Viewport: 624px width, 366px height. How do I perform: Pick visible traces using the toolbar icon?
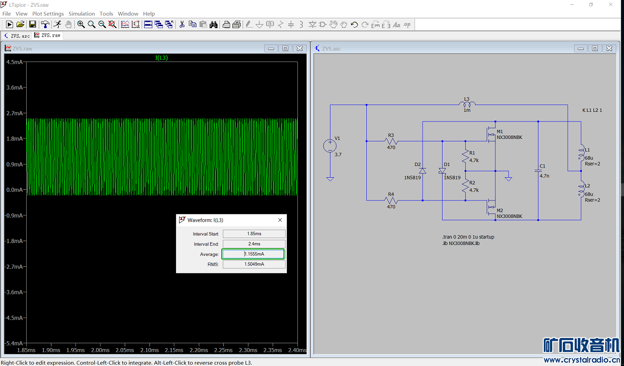[125, 24]
